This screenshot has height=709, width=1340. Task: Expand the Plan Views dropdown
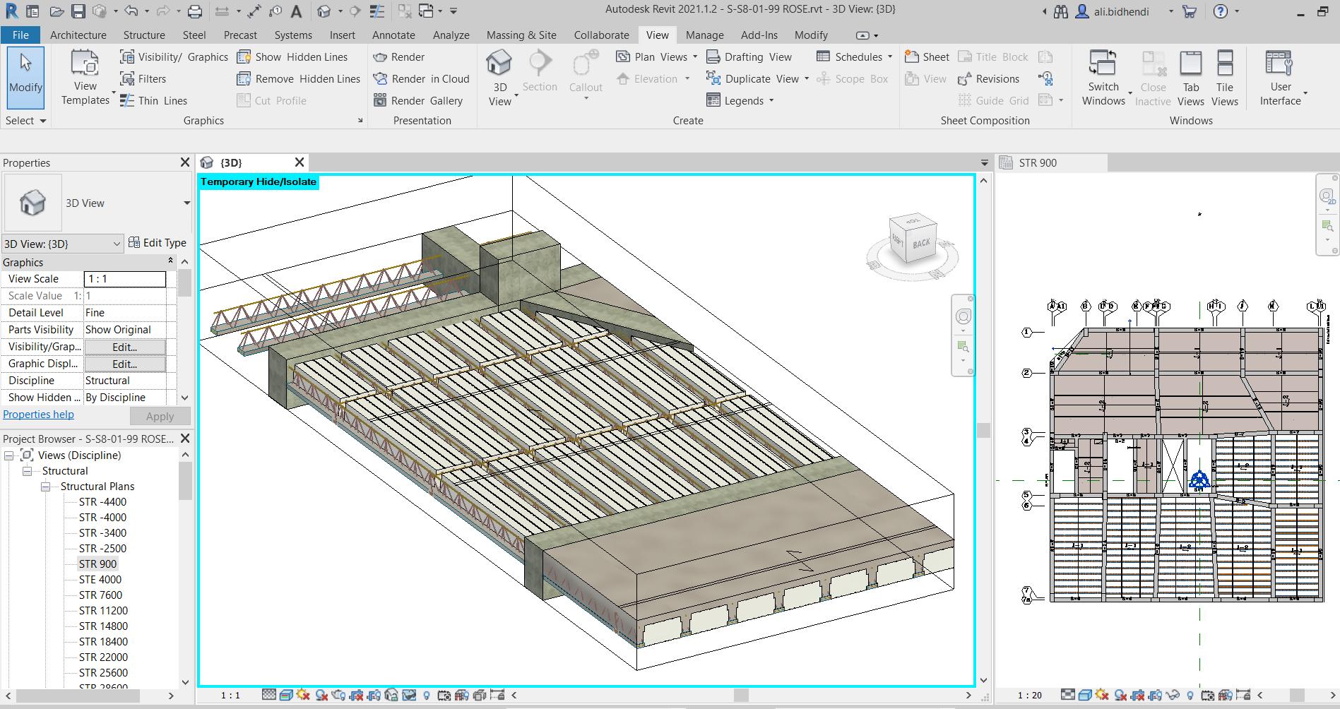[695, 57]
